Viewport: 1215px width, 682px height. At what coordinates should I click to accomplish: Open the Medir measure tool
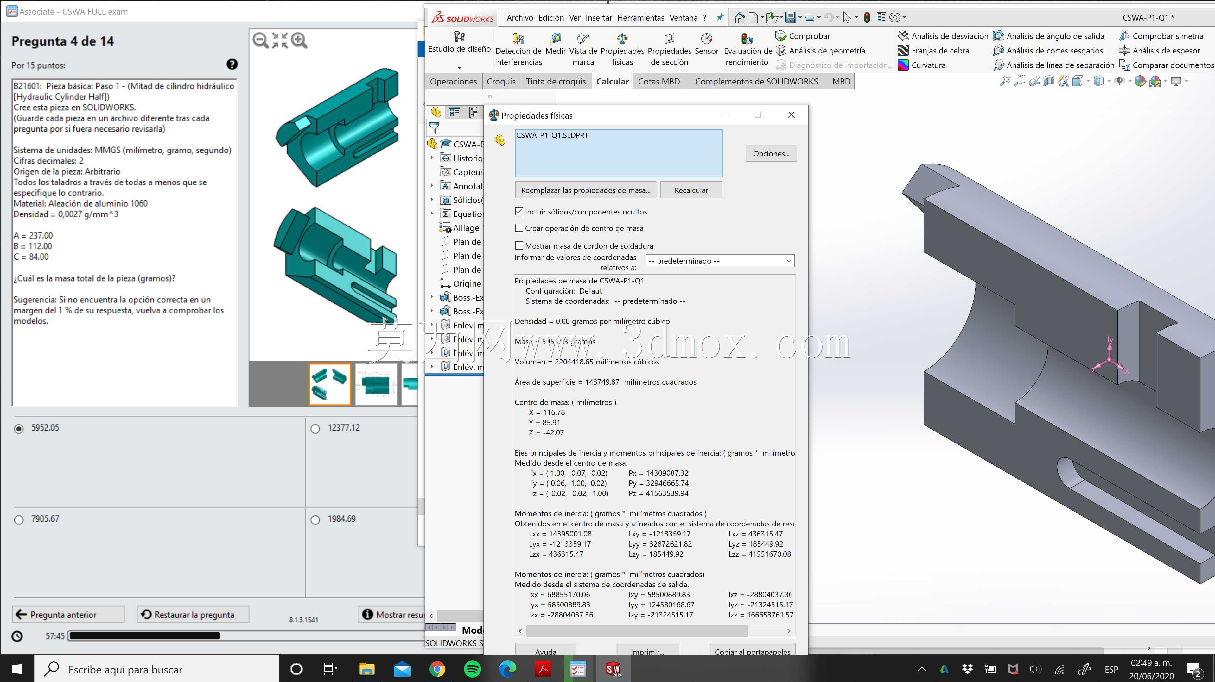click(555, 44)
